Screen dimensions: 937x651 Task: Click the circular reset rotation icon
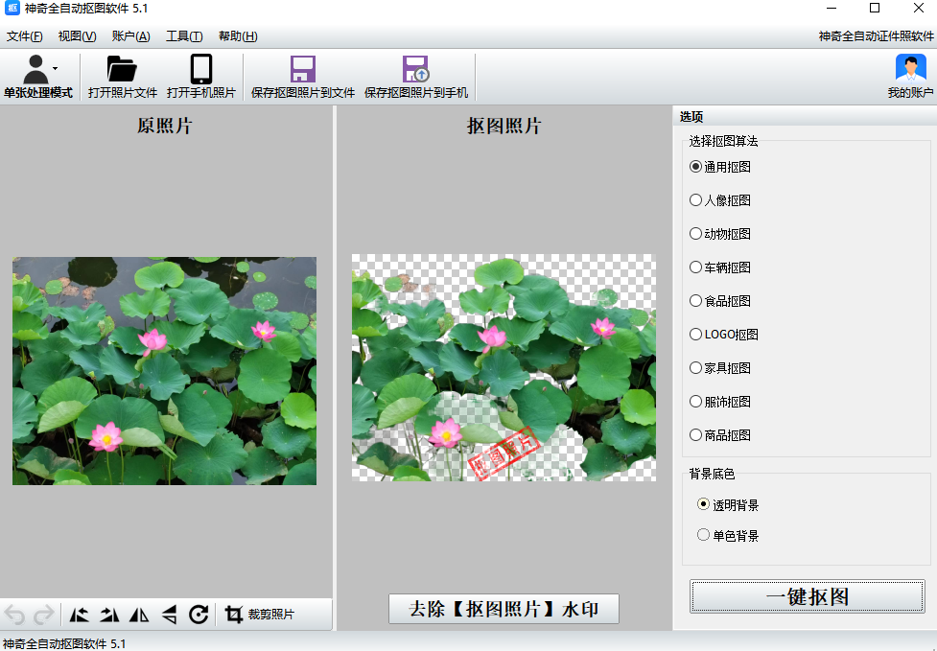199,615
